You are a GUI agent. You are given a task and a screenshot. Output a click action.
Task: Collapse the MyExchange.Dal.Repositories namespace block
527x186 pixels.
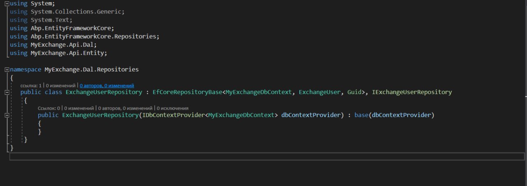click(7, 69)
